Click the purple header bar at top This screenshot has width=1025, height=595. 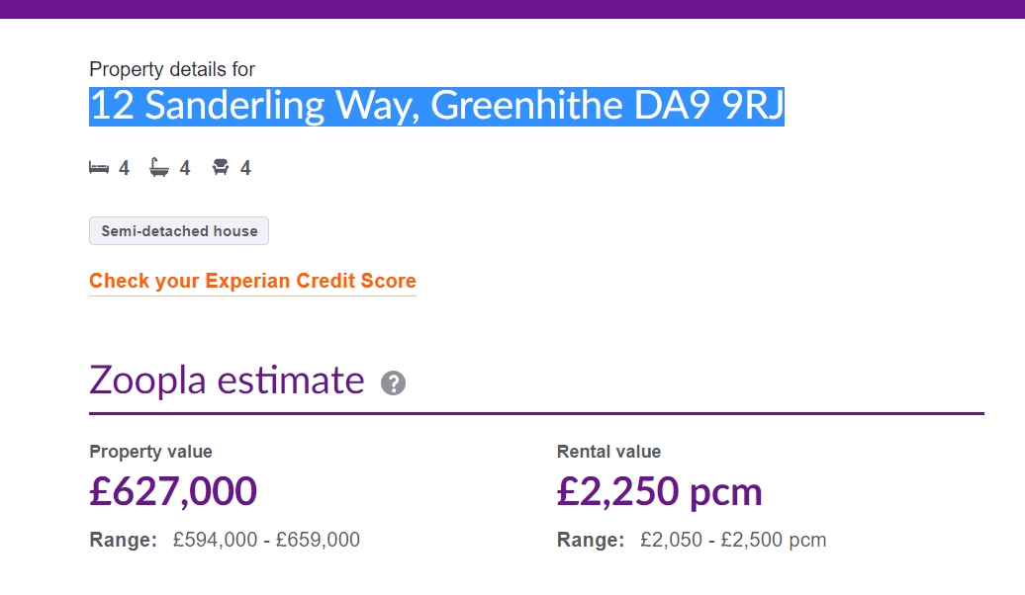512,9
